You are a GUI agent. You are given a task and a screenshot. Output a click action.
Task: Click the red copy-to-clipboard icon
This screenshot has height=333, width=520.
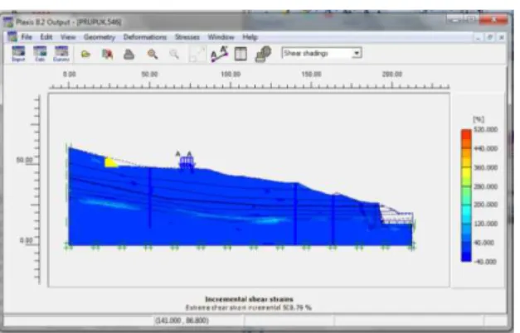(108, 54)
